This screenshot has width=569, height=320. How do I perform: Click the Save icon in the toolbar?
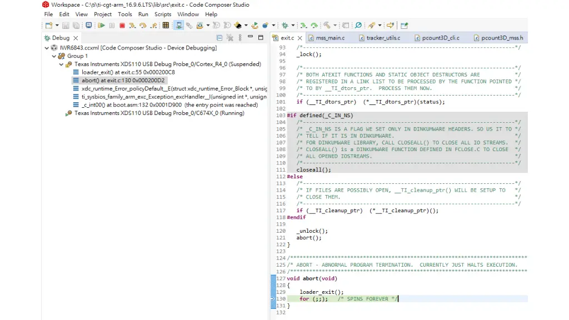66,26
